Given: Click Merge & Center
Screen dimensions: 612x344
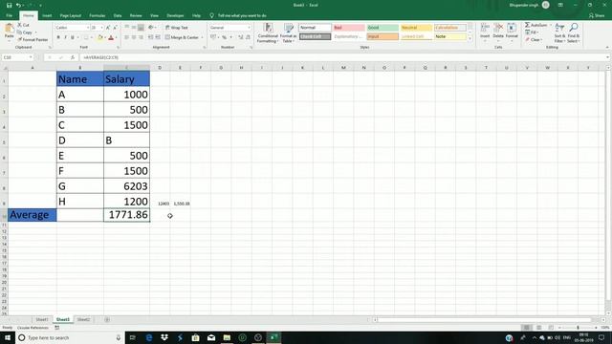Looking at the screenshot, I should click(182, 37).
